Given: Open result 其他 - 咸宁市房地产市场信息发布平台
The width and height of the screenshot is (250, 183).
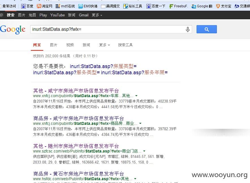Looking at the screenshot, I should 76,91.
